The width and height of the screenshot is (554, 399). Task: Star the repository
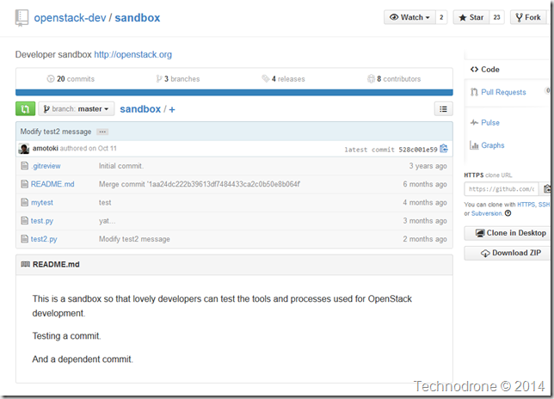point(471,17)
